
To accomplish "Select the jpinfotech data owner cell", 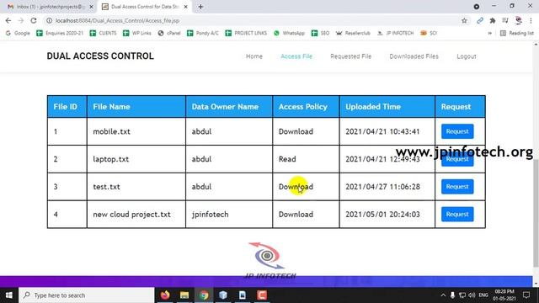I will [x=229, y=215].
